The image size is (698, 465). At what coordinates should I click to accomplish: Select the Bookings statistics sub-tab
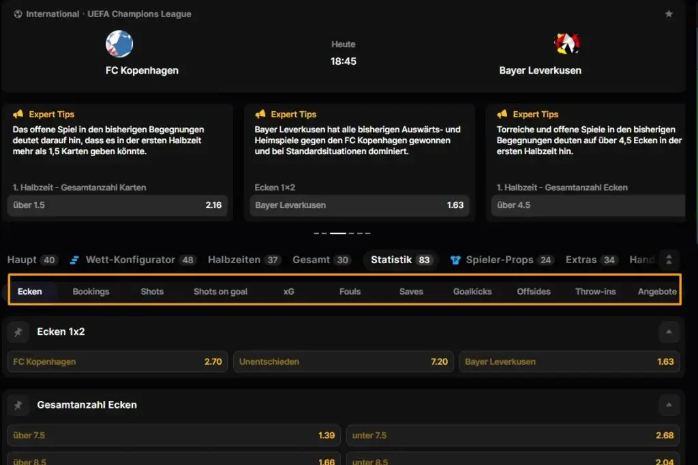(x=91, y=292)
